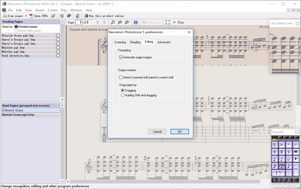Click the preferences gear icon in toolbar
This screenshot has width=301, height=189.
[x=62, y=16]
